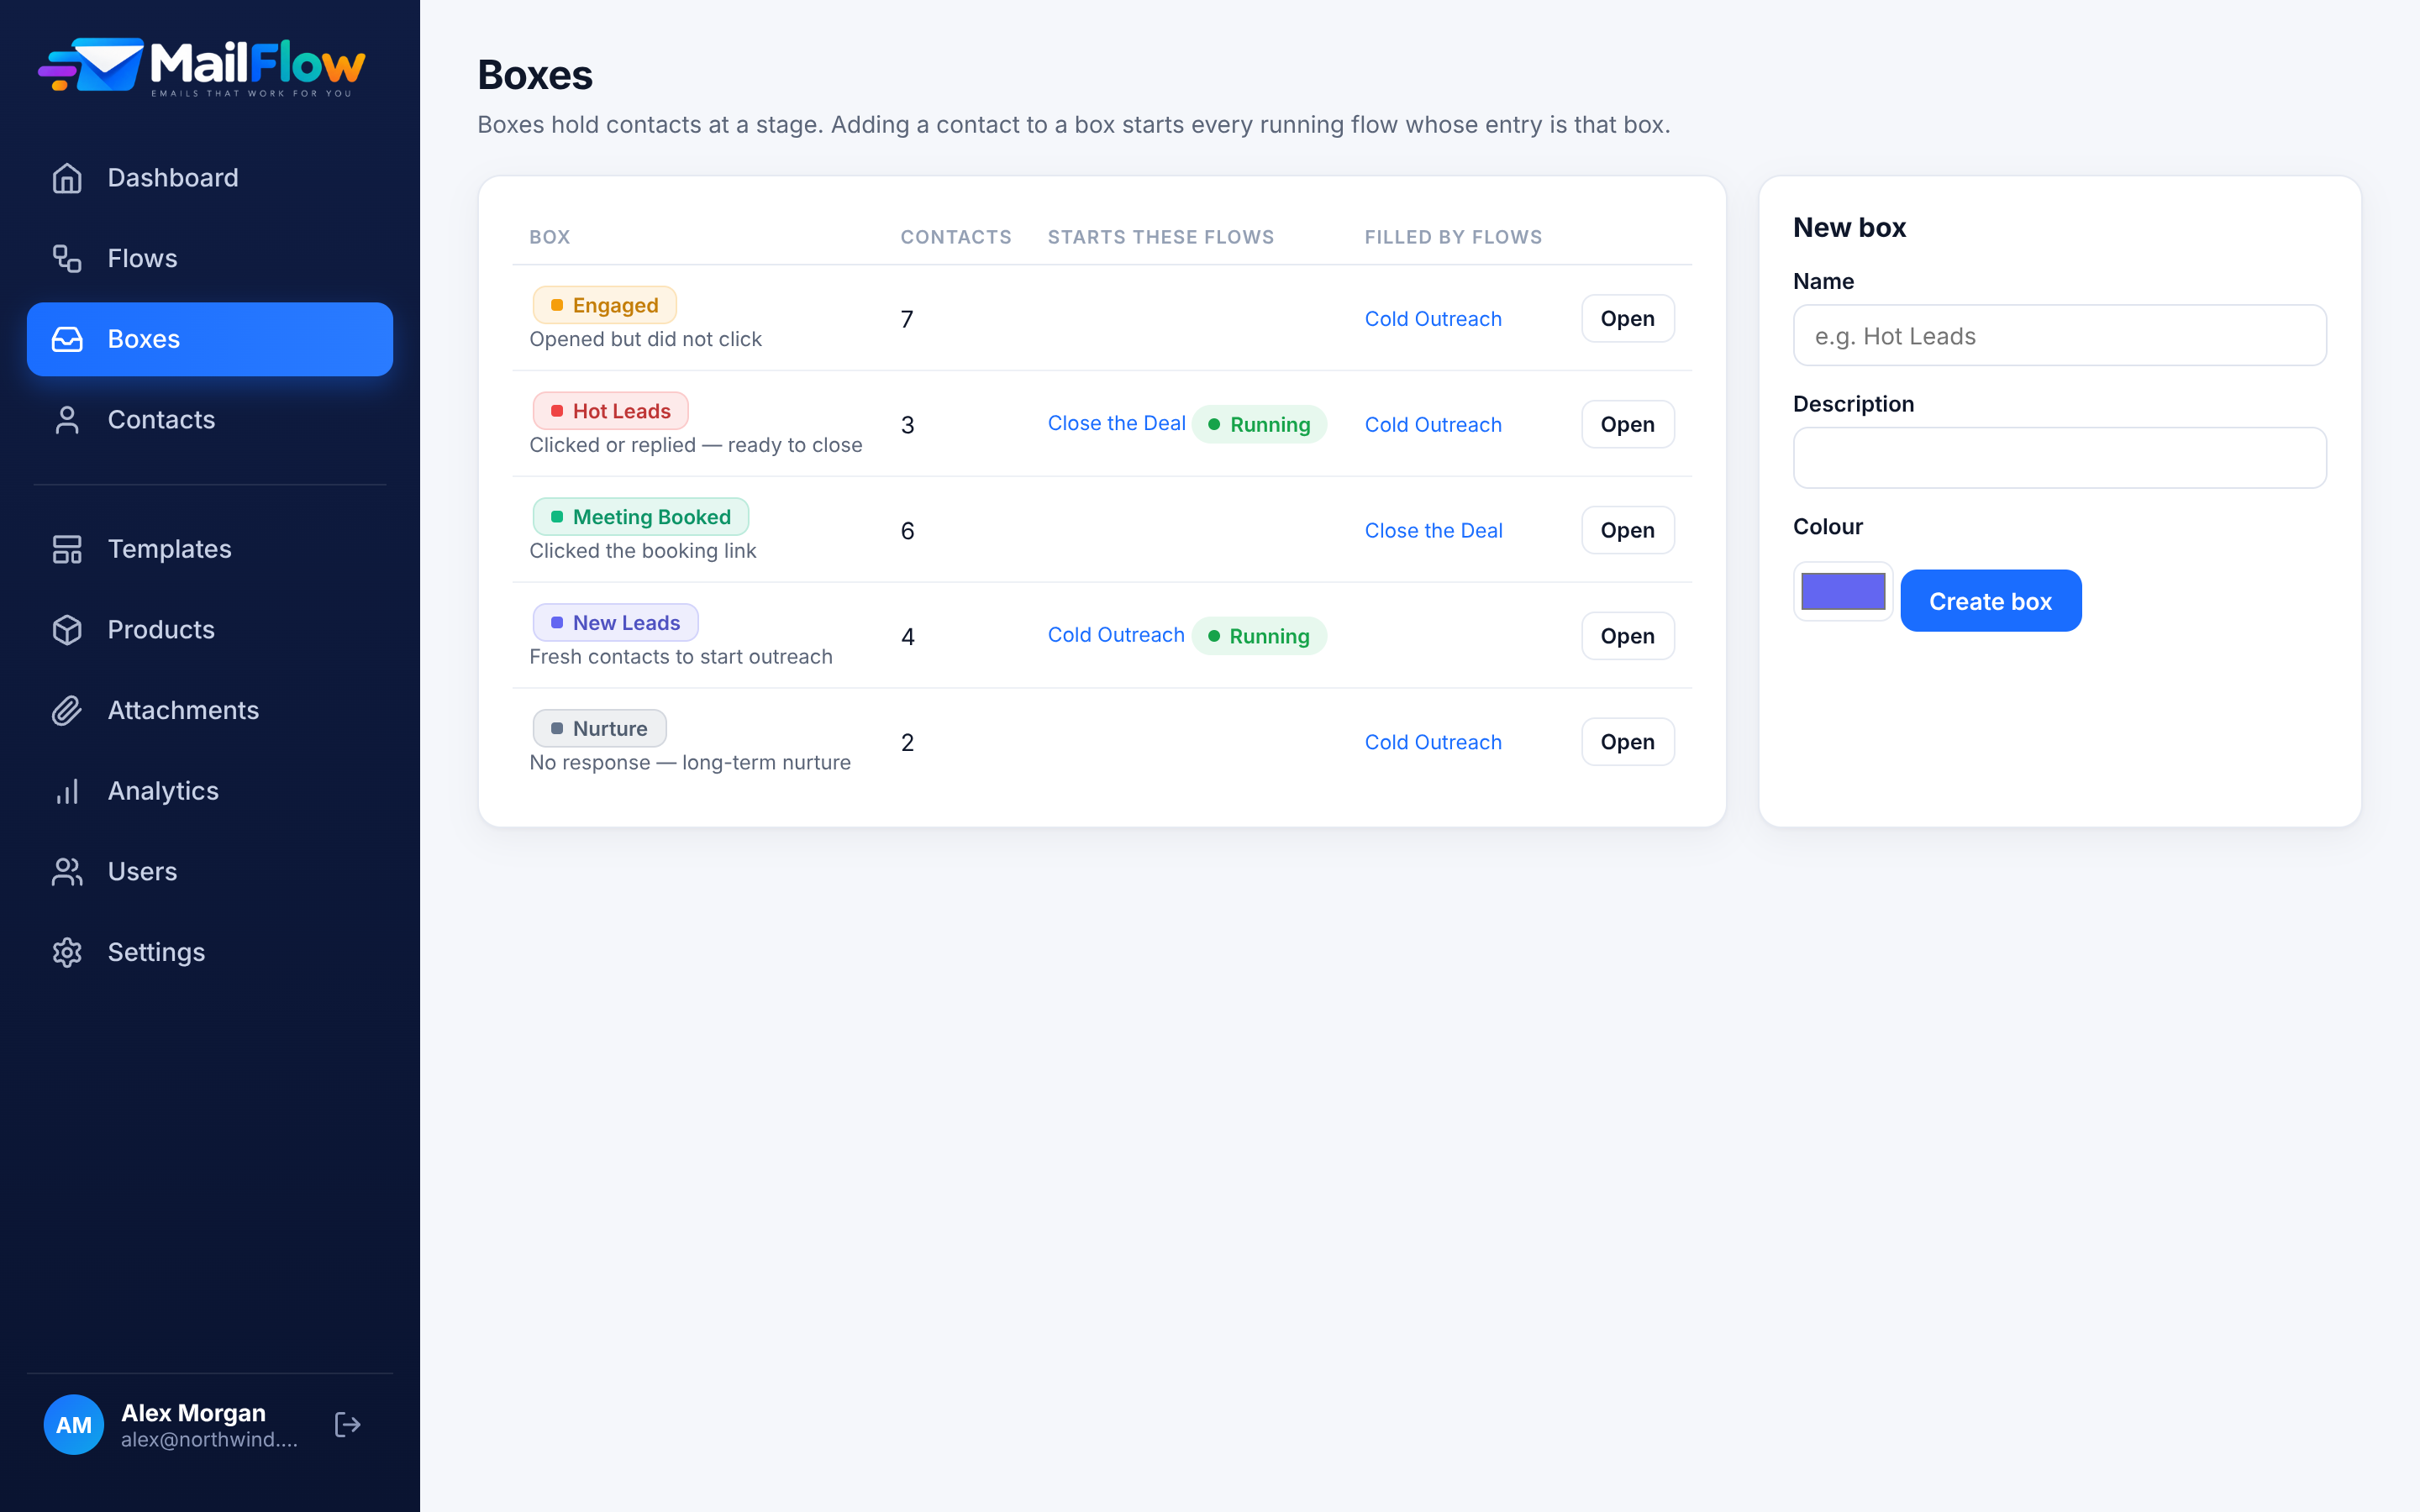Click Running status badge in Hot Leads row
This screenshot has width=2420, height=1512.
coord(1259,424)
